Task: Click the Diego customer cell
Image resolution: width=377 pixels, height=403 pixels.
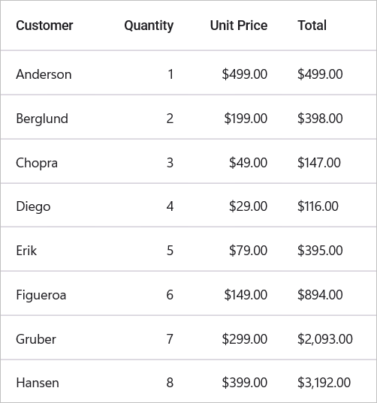Action: (33, 206)
